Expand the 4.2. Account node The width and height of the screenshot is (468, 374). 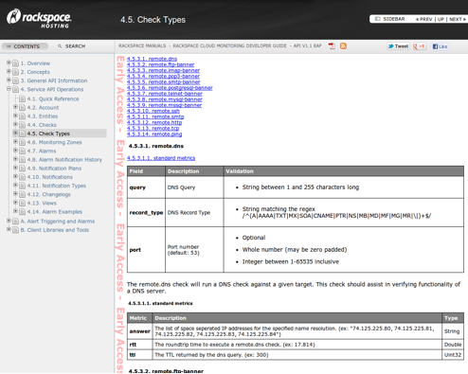15,107
